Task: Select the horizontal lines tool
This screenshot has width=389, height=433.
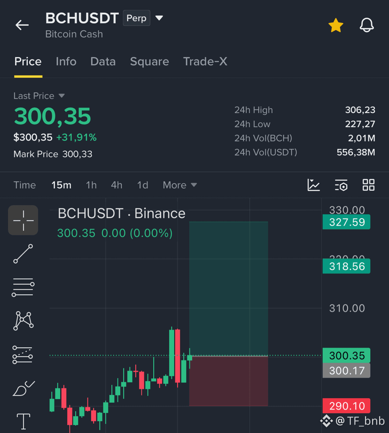Action: [x=23, y=287]
